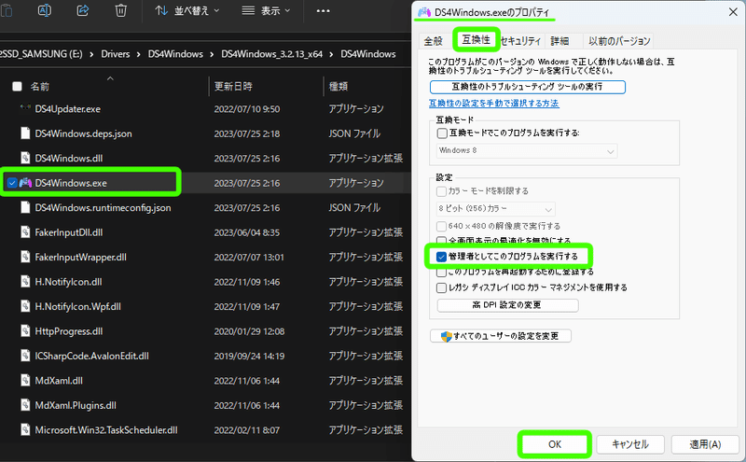
Task: Switch to the 全般 tab
Action: pos(434,41)
